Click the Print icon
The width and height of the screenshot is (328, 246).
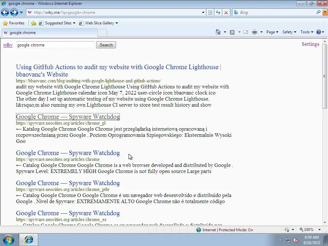tap(255, 32)
